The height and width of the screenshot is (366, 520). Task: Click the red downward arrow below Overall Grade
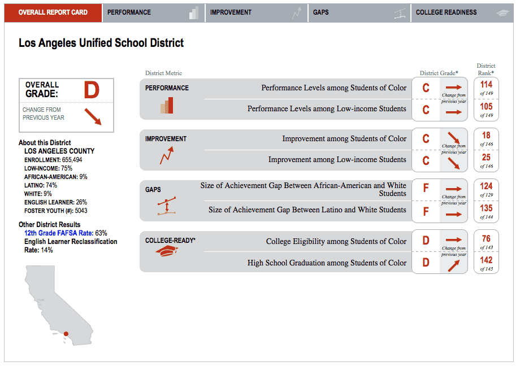(x=92, y=117)
